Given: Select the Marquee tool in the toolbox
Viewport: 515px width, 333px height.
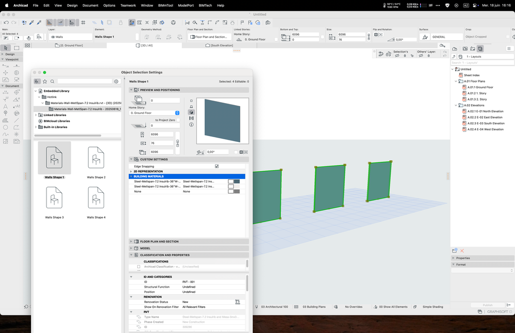Looking at the screenshot, I should [16, 48].
